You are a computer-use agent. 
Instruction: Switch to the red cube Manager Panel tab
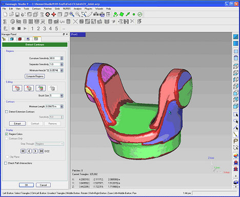pyautogui.click(x=20, y=39)
